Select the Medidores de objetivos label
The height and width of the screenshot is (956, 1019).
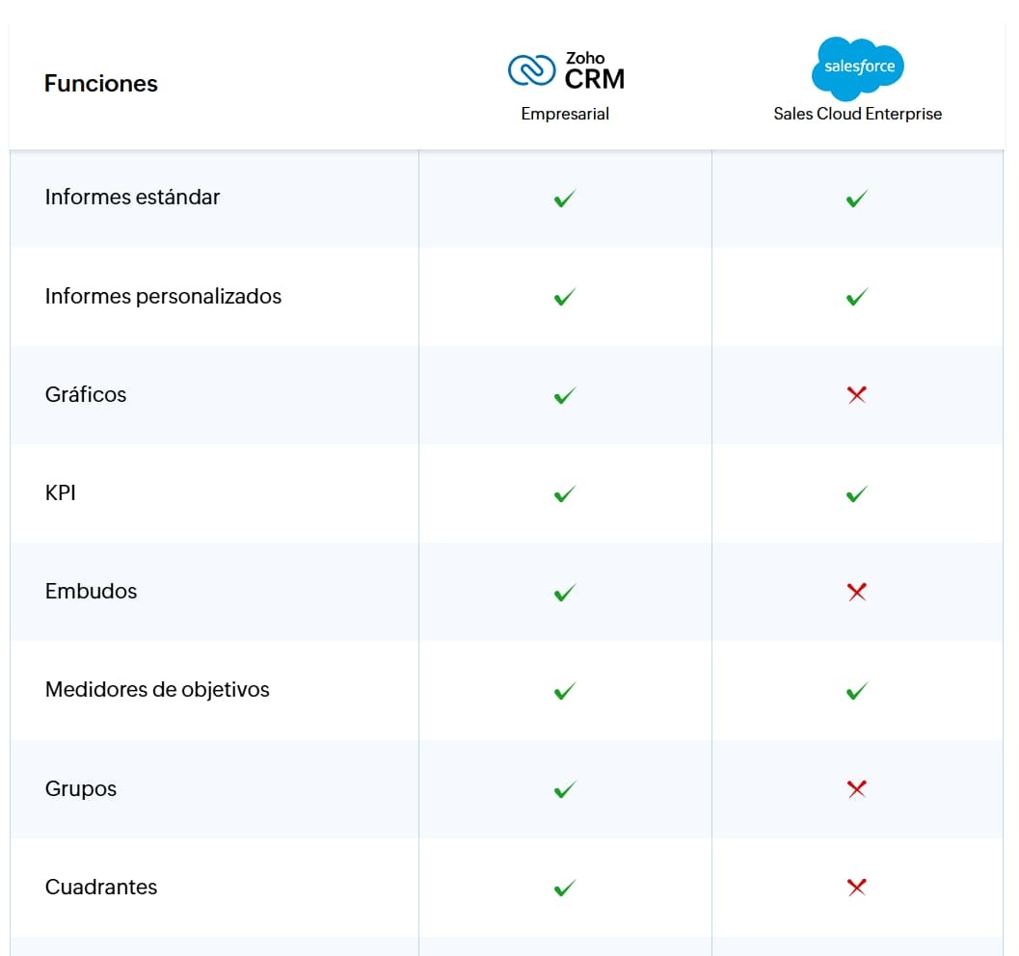pyautogui.click(x=157, y=690)
